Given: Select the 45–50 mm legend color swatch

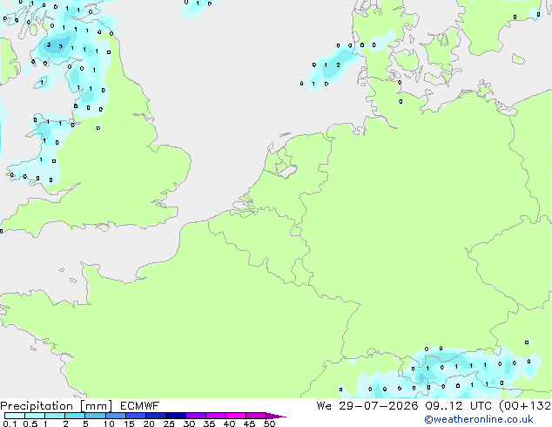Looking at the screenshot, I should coord(256,416).
